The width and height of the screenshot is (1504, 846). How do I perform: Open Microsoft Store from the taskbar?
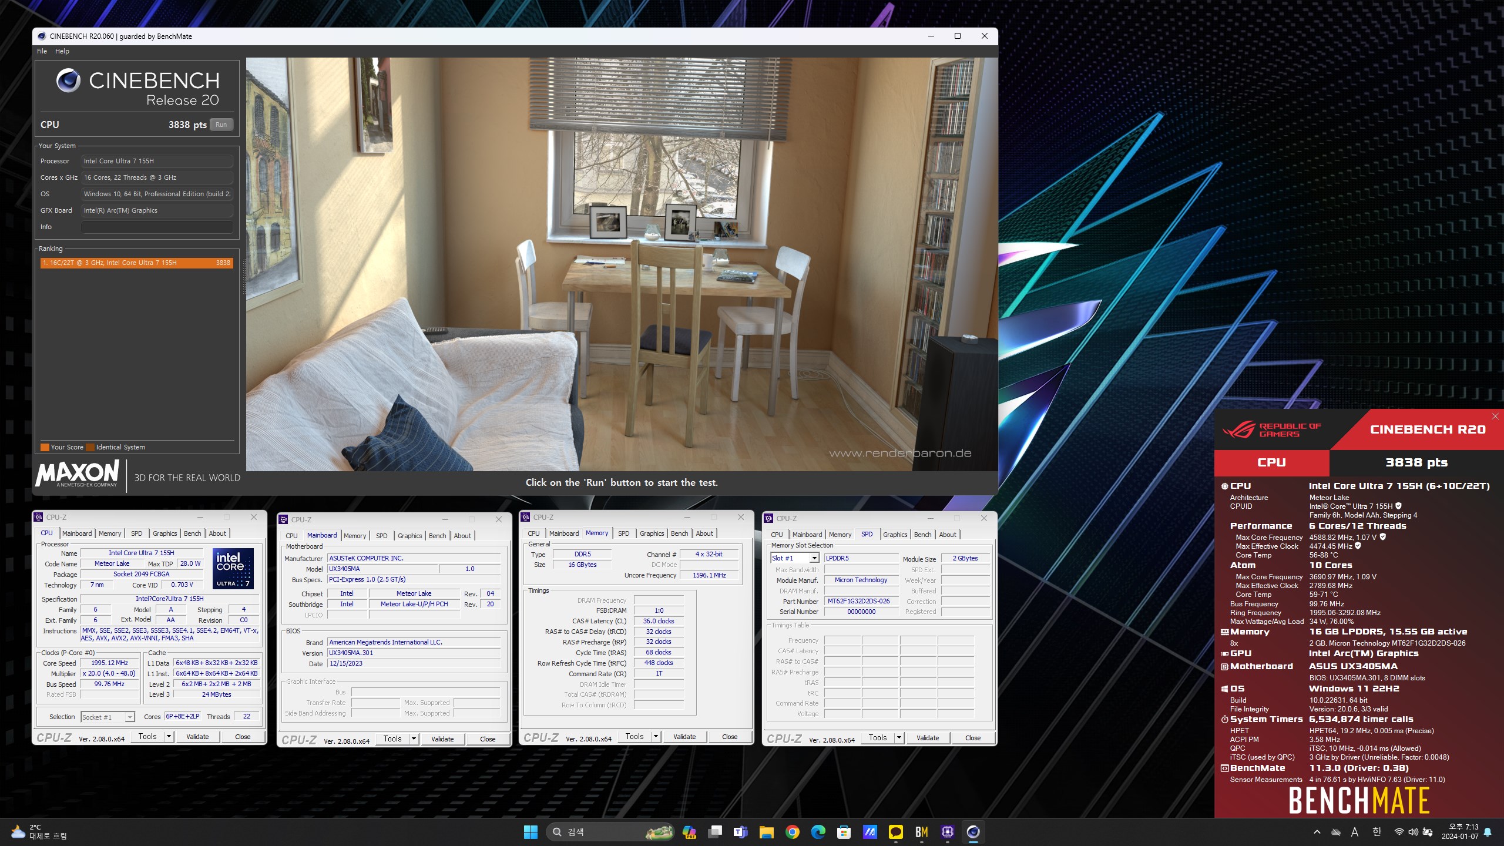tap(844, 832)
